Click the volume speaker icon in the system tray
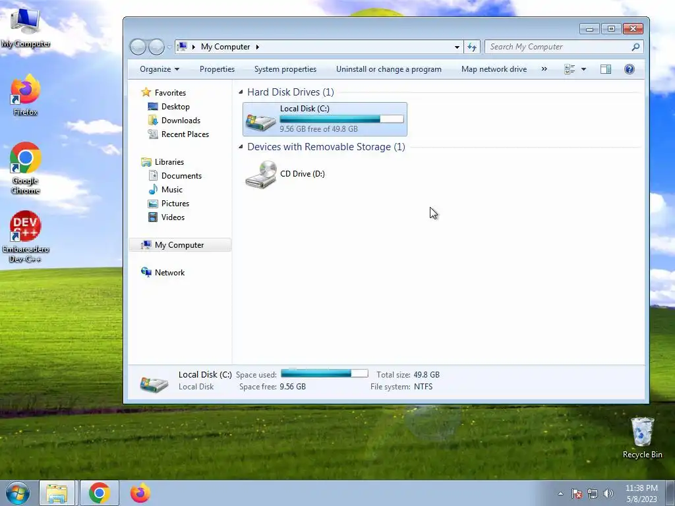Image resolution: width=675 pixels, height=506 pixels. [x=608, y=493]
